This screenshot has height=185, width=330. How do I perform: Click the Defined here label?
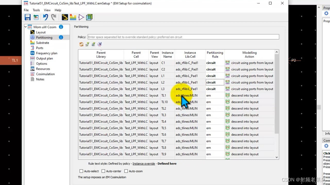167,163
